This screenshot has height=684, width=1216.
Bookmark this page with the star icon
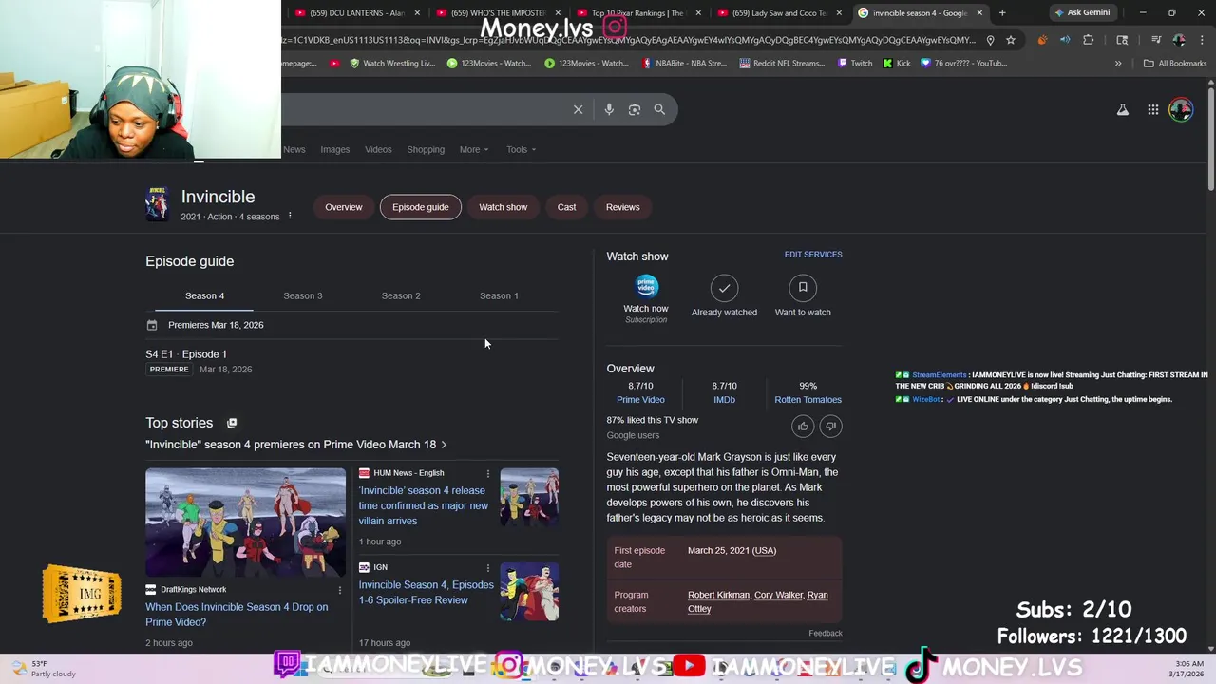1011,40
